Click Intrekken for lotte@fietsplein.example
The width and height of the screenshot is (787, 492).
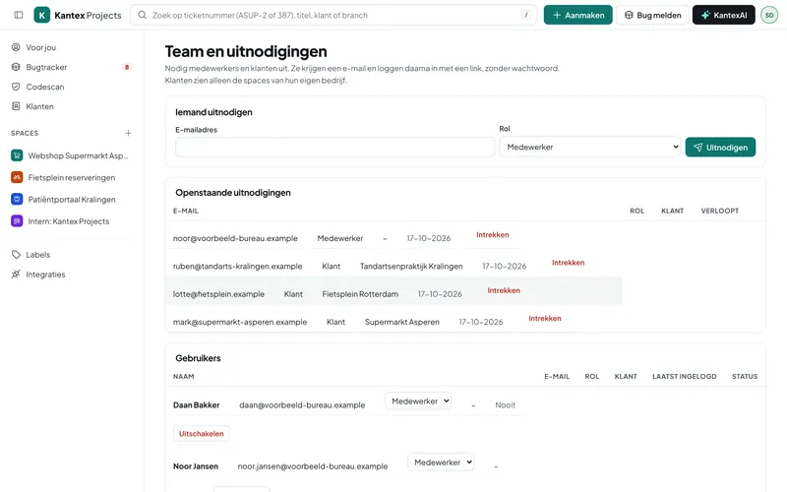coord(504,290)
